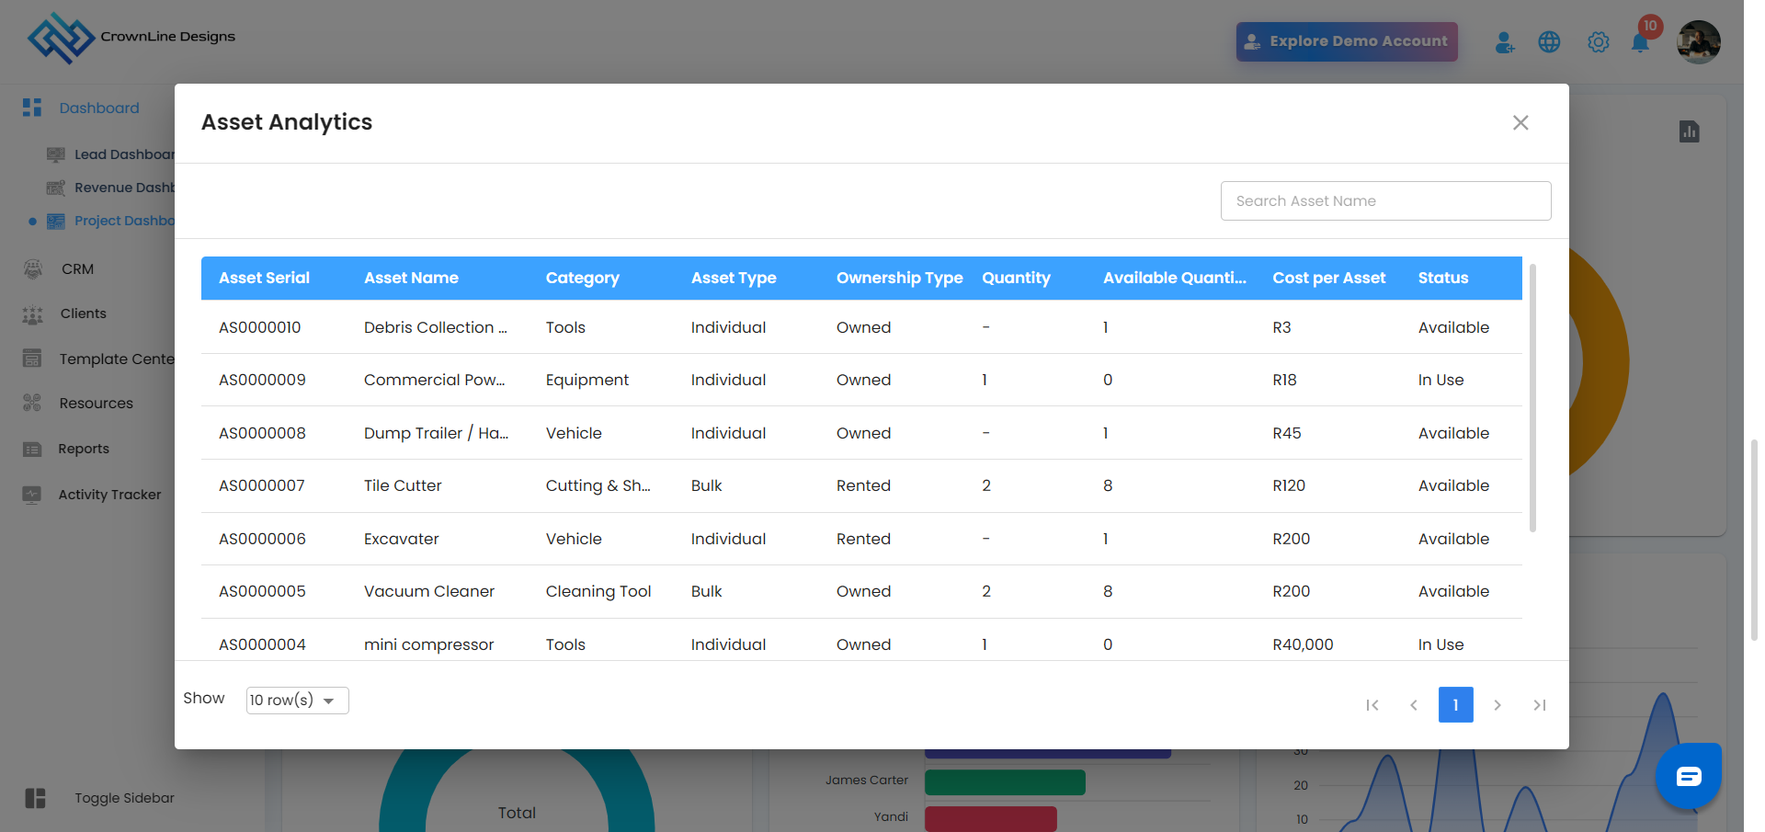The height and width of the screenshot is (832, 1765).
Task: Jump to the last page arrow
Action: pyautogui.click(x=1540, y=705)
